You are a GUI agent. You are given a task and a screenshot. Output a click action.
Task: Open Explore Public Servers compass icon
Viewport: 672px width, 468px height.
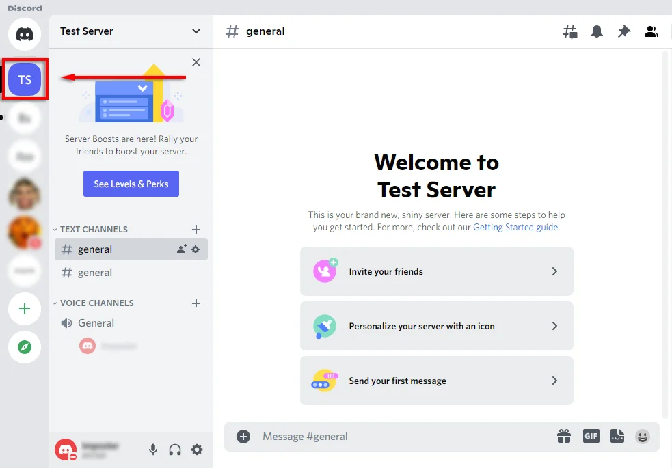(25, 347)
